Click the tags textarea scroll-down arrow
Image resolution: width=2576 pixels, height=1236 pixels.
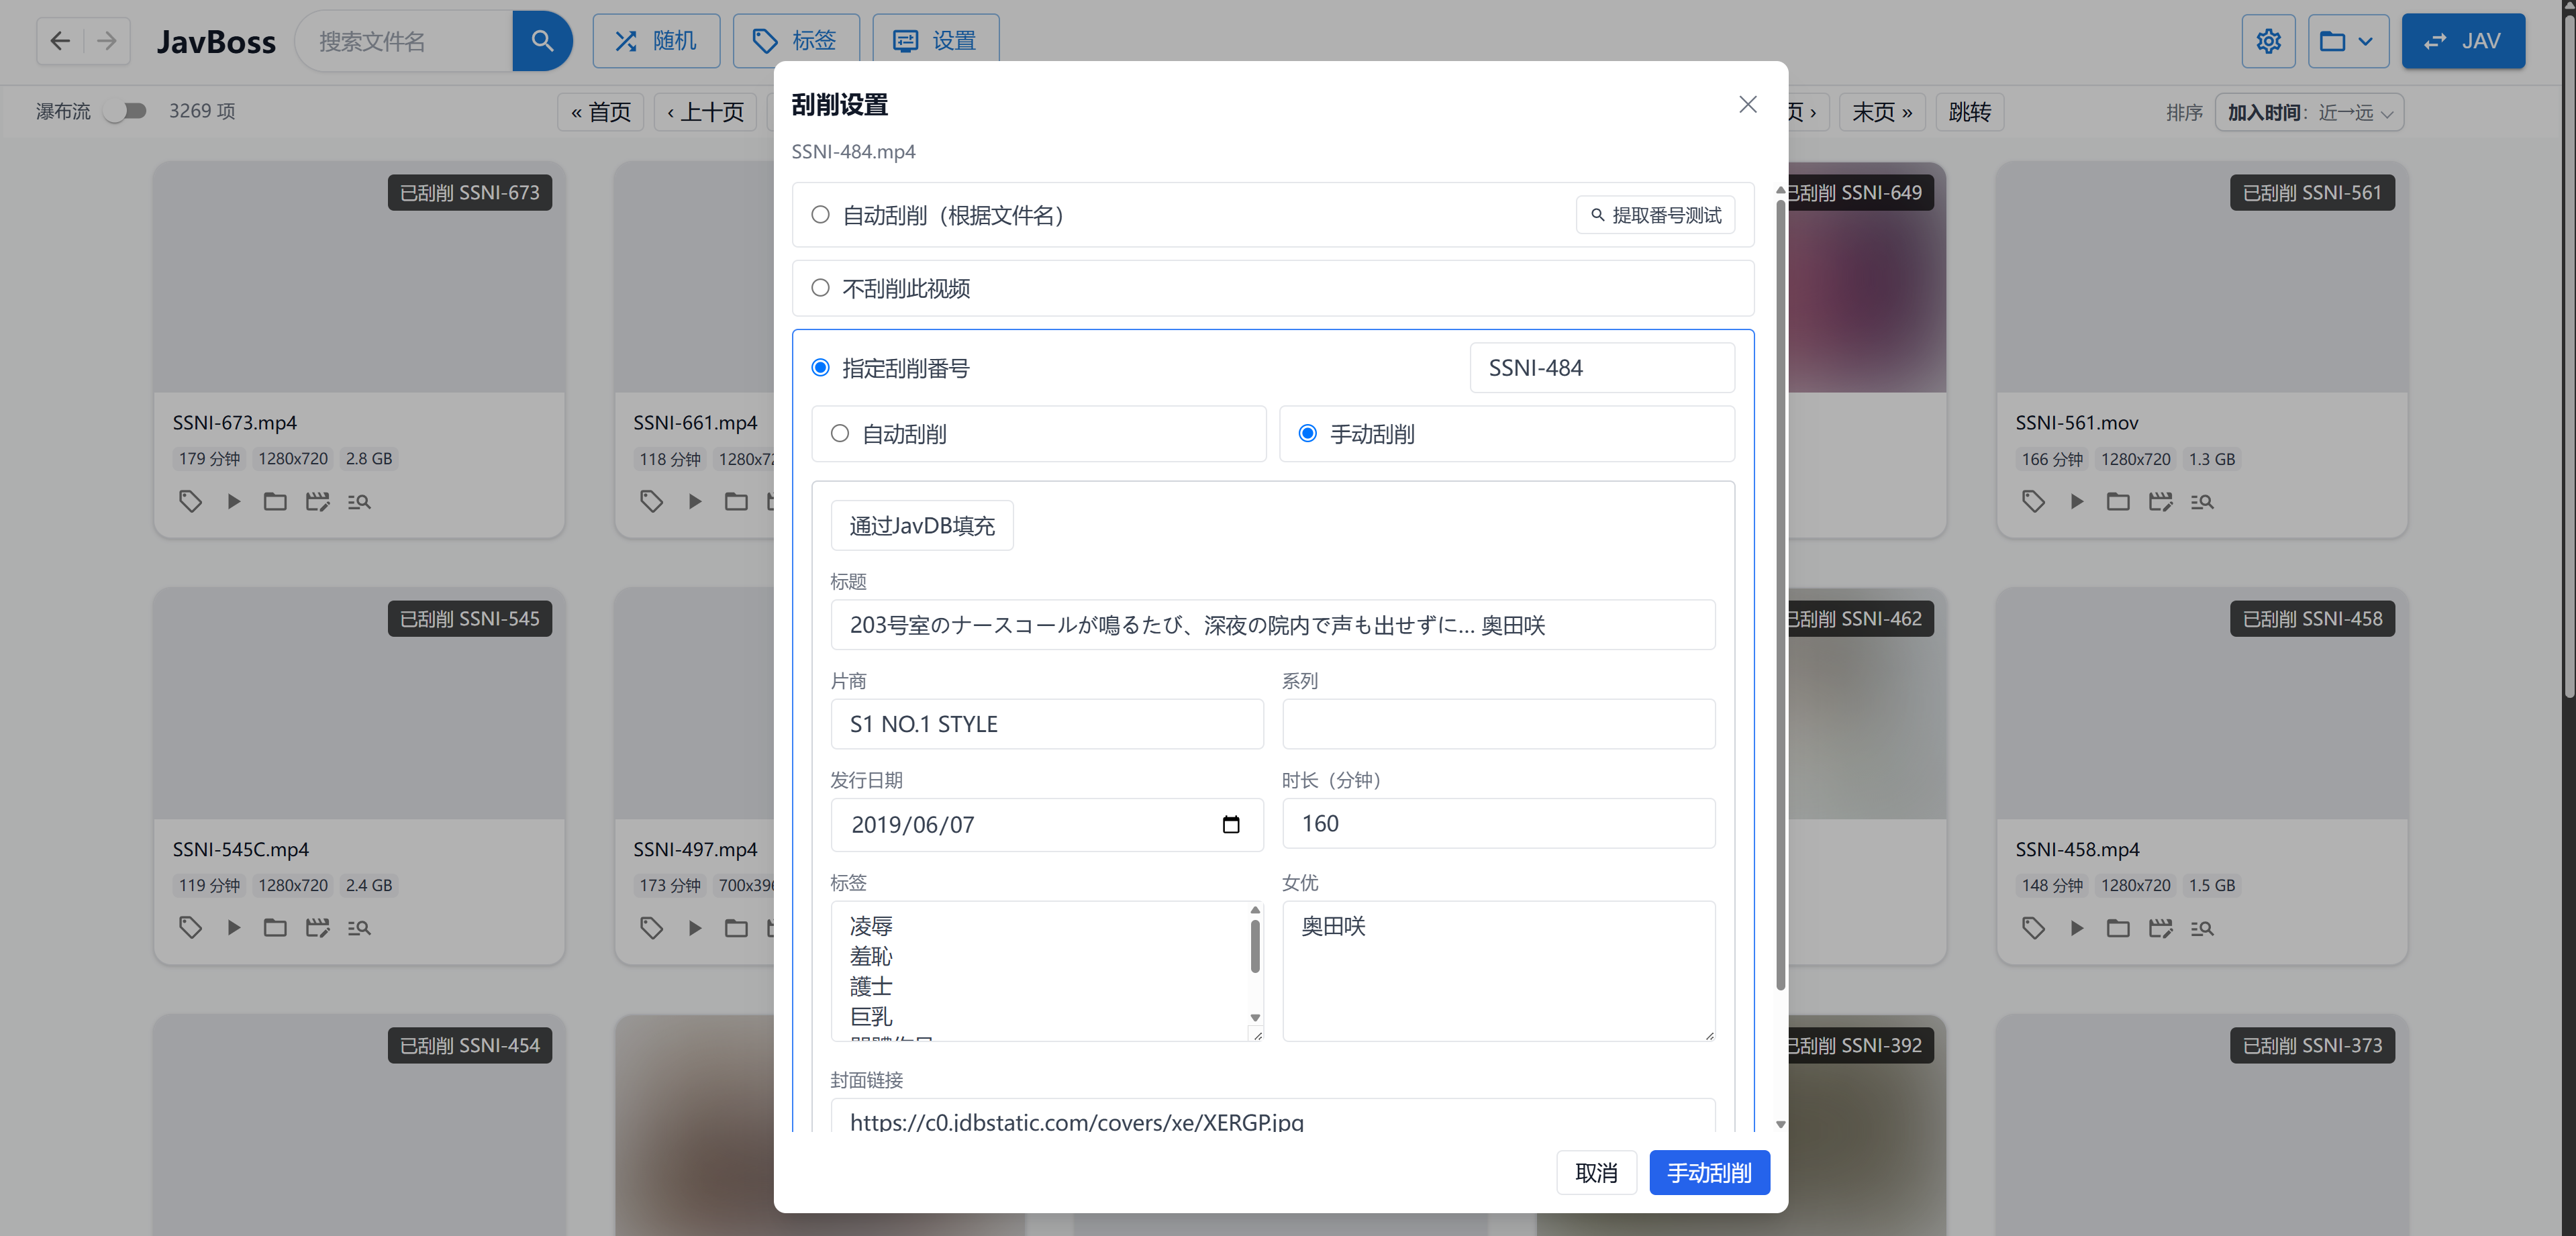1255,1018
